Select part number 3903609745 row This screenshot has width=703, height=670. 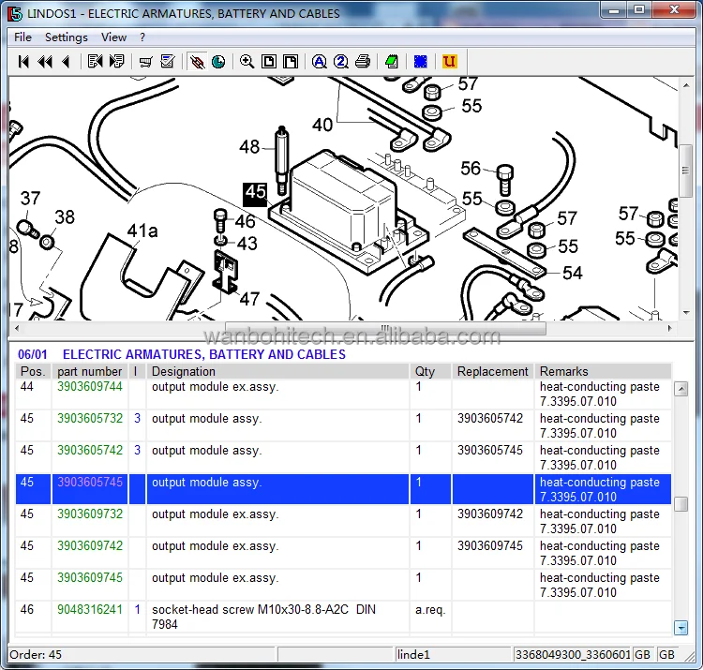[x=343, y=585]
